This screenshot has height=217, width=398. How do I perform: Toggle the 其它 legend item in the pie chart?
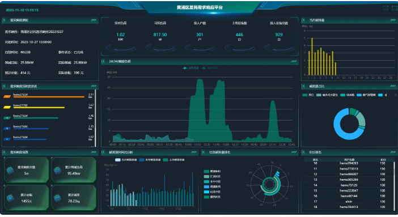308,95
